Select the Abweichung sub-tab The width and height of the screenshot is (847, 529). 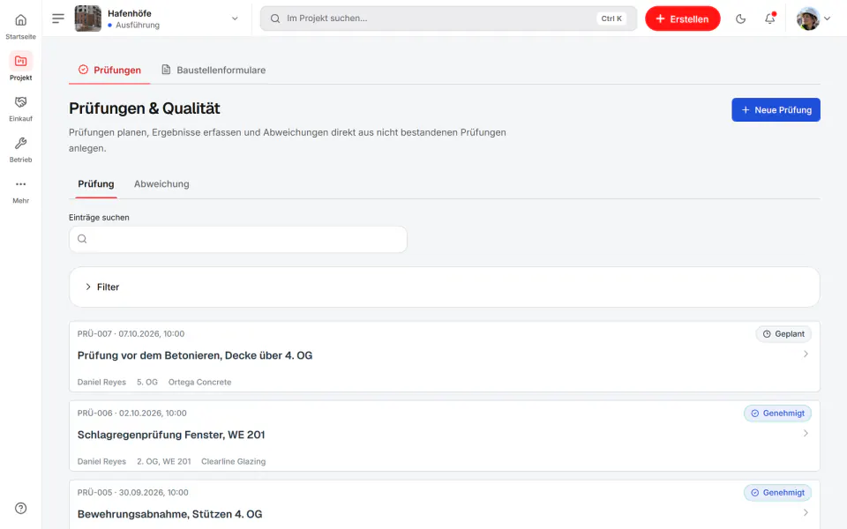click(161, 184)
